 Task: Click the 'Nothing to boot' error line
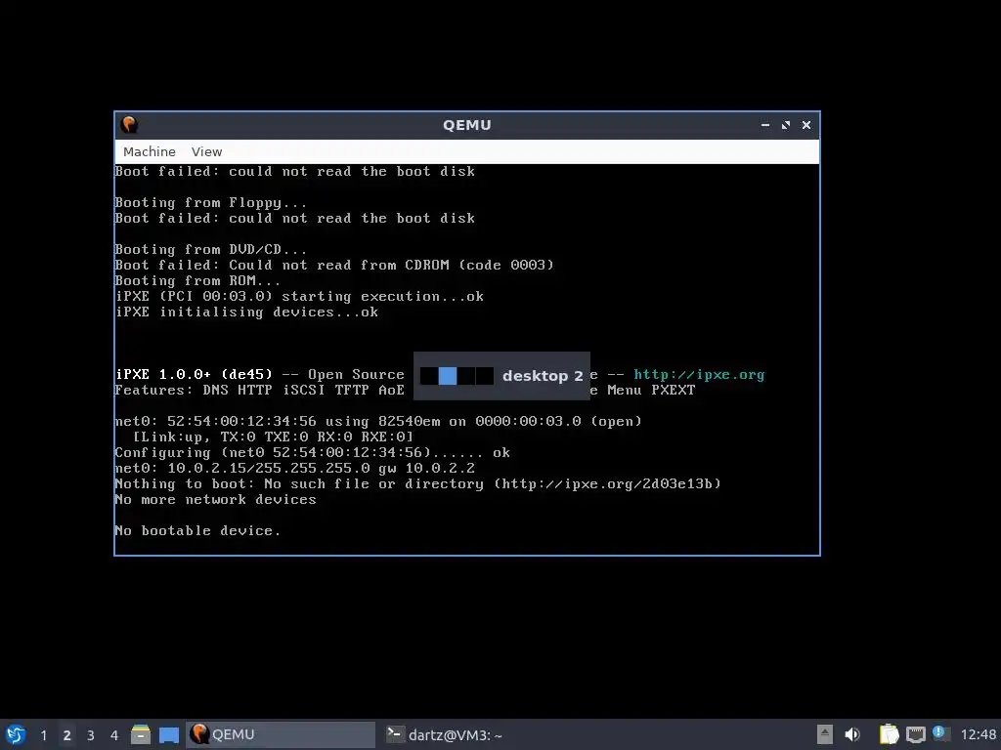417,483
